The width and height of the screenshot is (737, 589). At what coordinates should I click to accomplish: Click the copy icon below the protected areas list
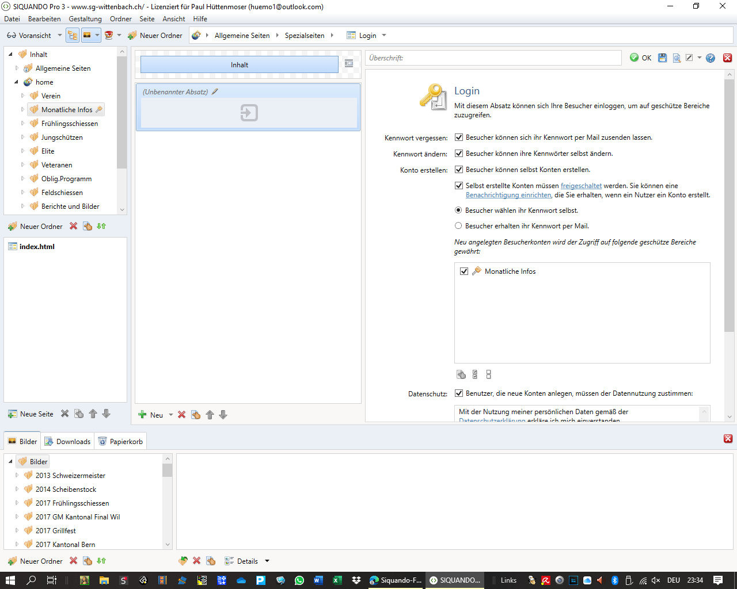[461, 374]
